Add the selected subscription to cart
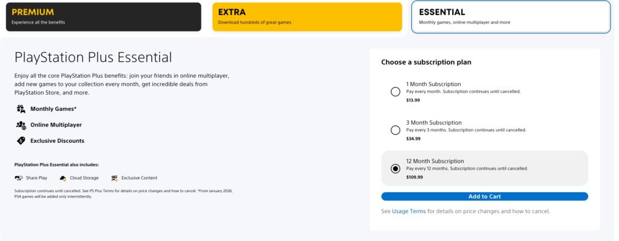Image resolution: width=619 pixels, height=241 pixels. coord(484,196)
